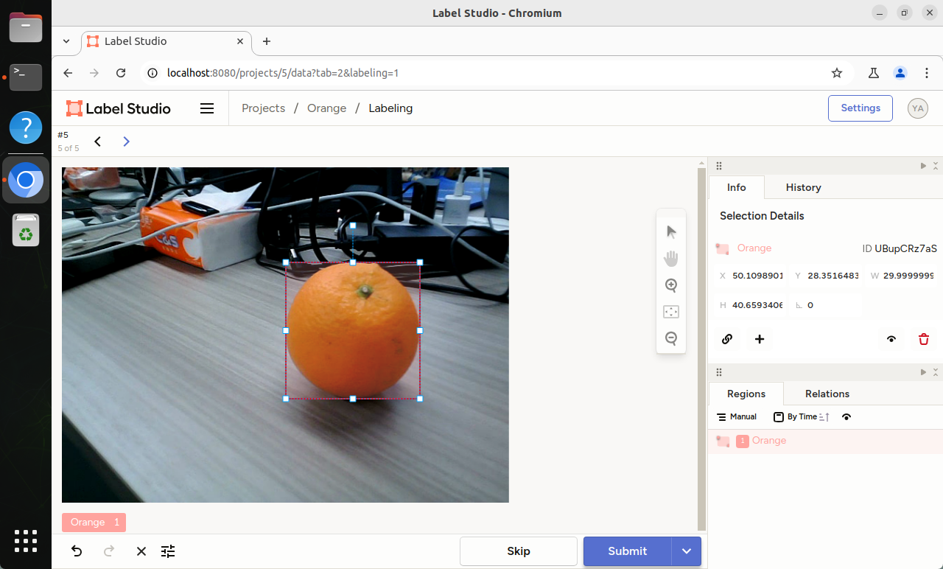Click the redo arrow icon
This screenshot has height=569, width=943.
pos(109,551)
